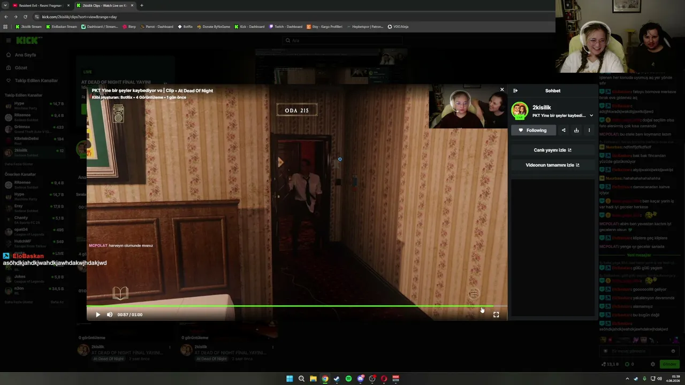685x385 pixels.
Task: Open the Blerp bookmark
Action: 129,27
